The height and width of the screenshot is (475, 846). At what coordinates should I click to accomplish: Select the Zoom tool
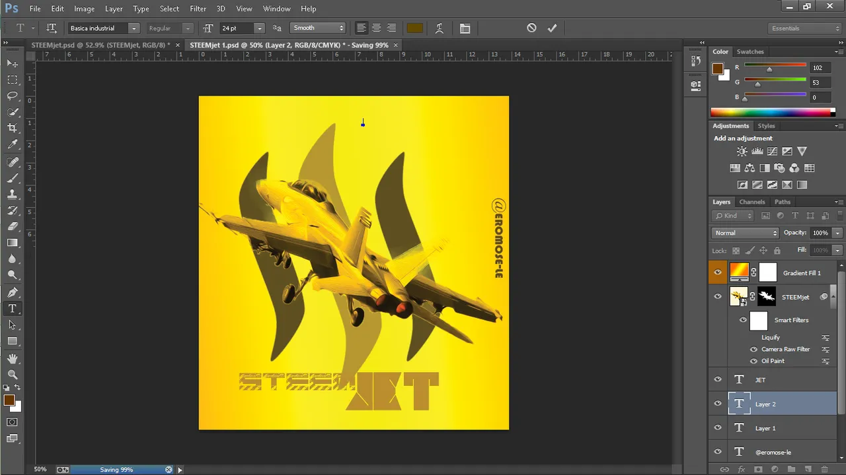[x=13, y=374]
